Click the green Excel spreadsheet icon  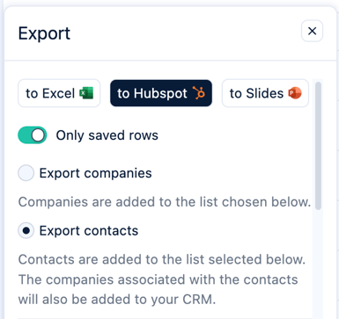tap(86, 93)
